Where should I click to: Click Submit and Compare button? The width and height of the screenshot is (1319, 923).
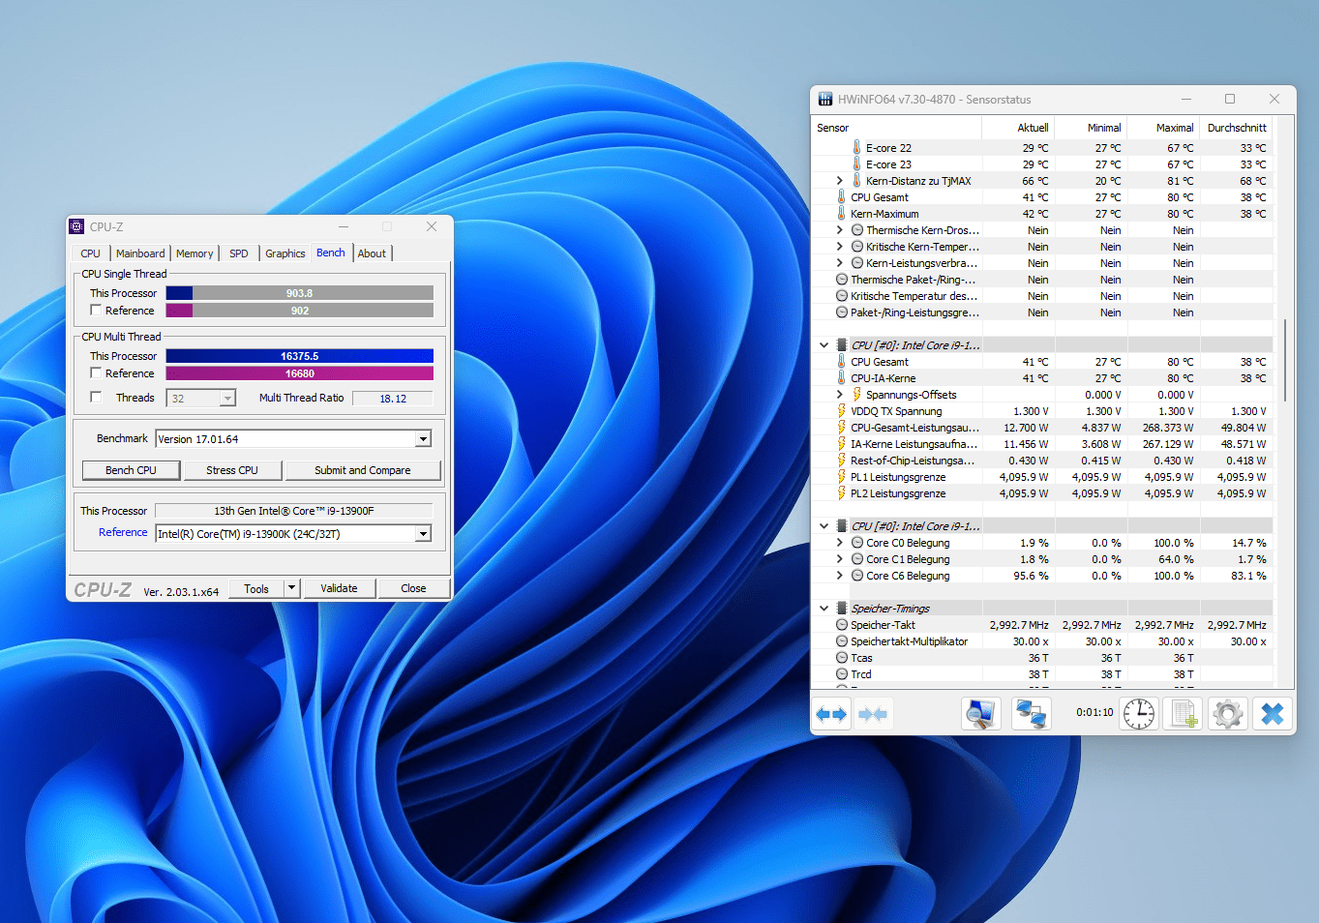[363, 470]
